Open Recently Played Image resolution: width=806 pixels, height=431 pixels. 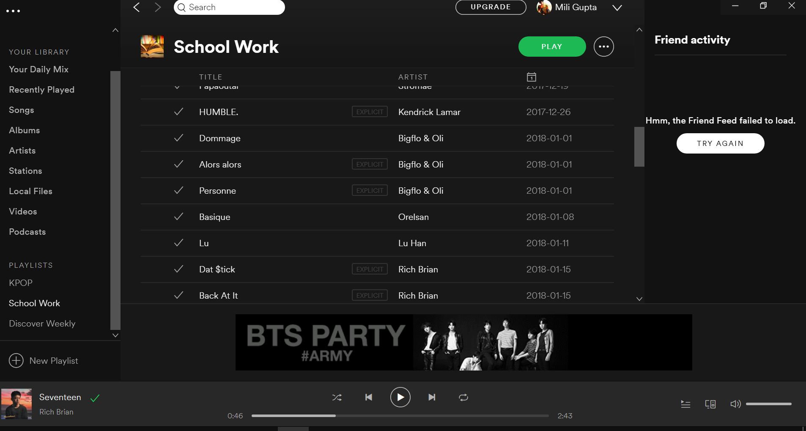pyautogui.click(x=41, y=90)
